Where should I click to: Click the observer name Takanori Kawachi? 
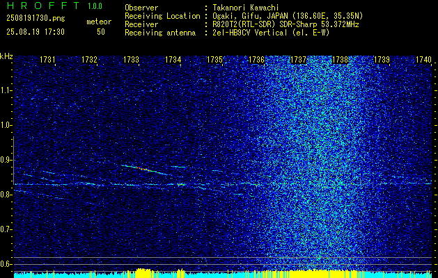(246, 8)
